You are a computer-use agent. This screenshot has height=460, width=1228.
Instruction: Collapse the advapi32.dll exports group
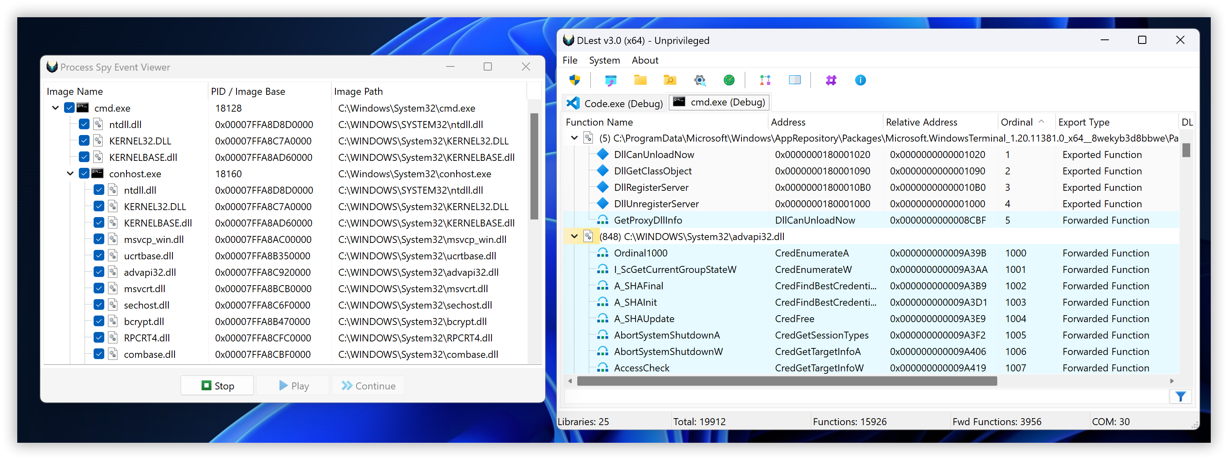(x=574, y=236)
